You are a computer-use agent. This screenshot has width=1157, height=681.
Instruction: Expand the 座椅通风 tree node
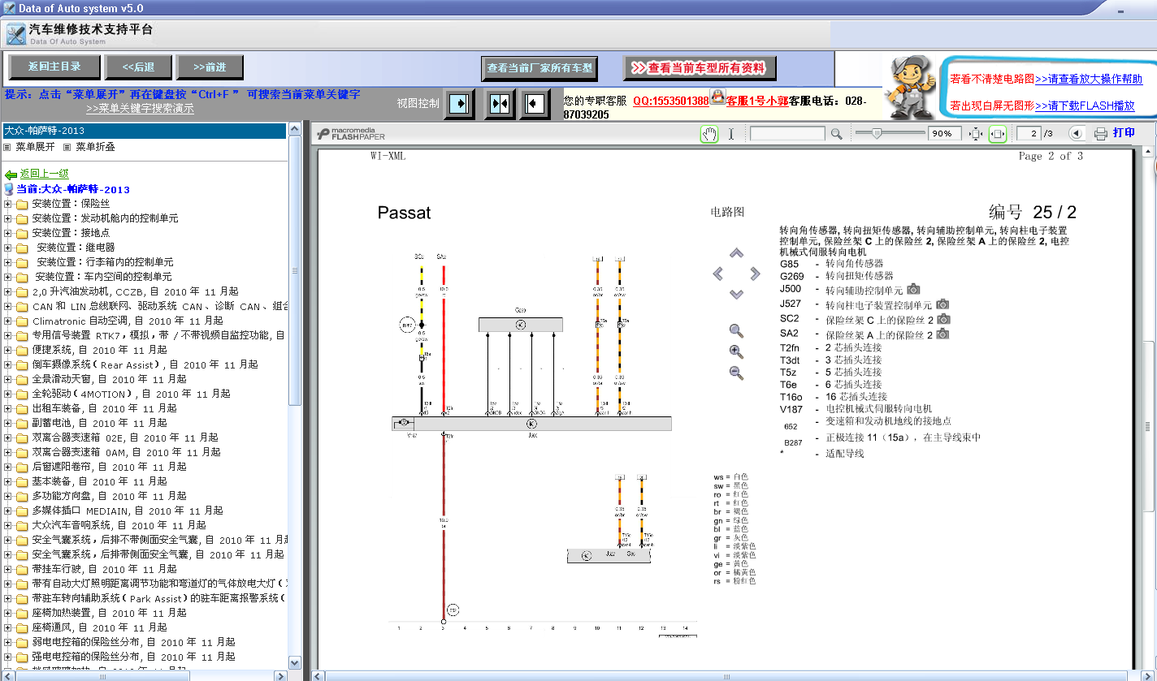pos(8,627)
